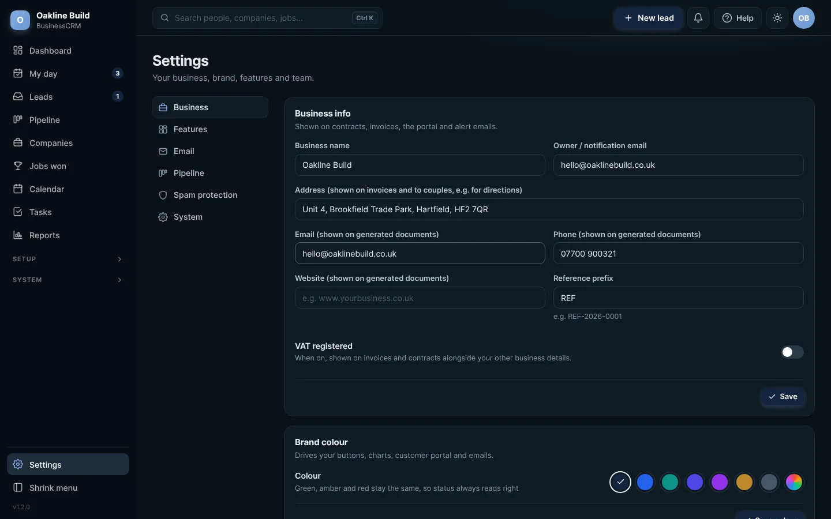Click the Reports chart icon
Image resolution: width=831 pixels, height=519 pixels.
[x=18, y=235]
